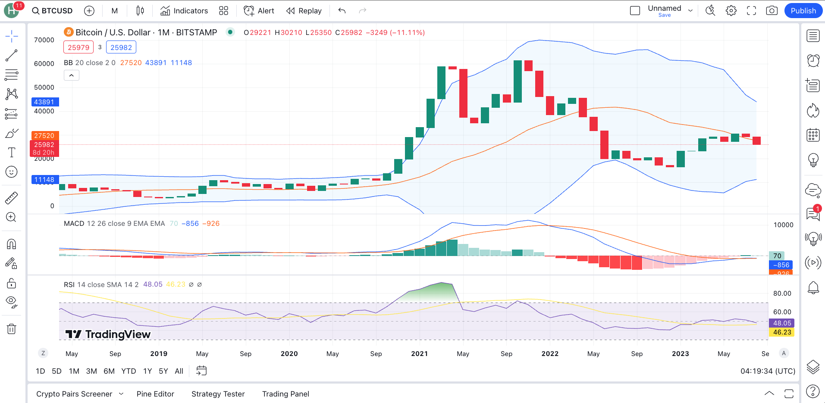The height and width of the screenshot is (403, 825).
Task: Open the economic Calendar panel
Action: (812, 135)
